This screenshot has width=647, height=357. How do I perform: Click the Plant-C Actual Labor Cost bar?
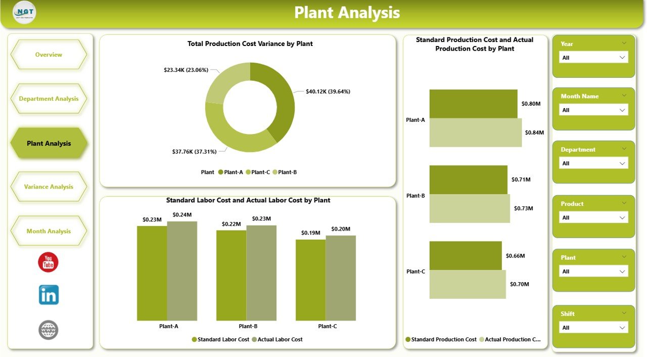point(342,278)
